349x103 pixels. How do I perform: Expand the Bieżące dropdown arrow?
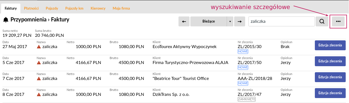coord(230,21)
